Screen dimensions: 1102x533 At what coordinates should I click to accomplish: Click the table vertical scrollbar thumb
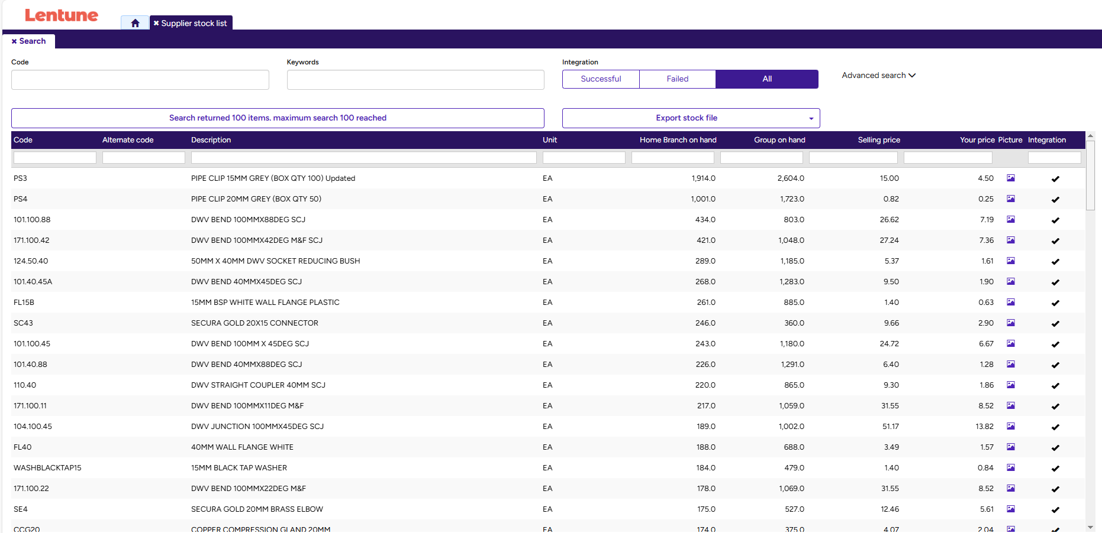[1091, 175]
